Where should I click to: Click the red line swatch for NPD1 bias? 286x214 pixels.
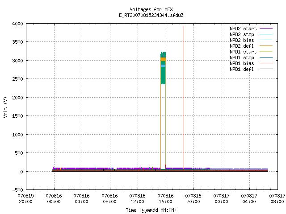266,63
